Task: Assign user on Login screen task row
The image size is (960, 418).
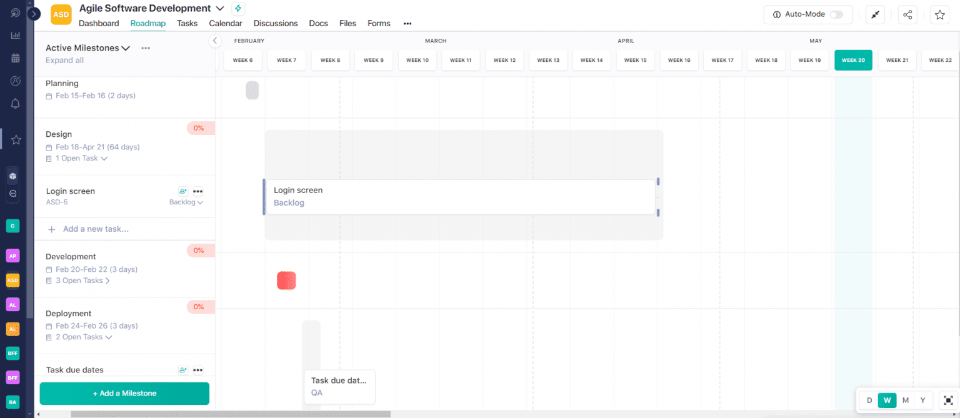Action: click(x=183, y=191)
